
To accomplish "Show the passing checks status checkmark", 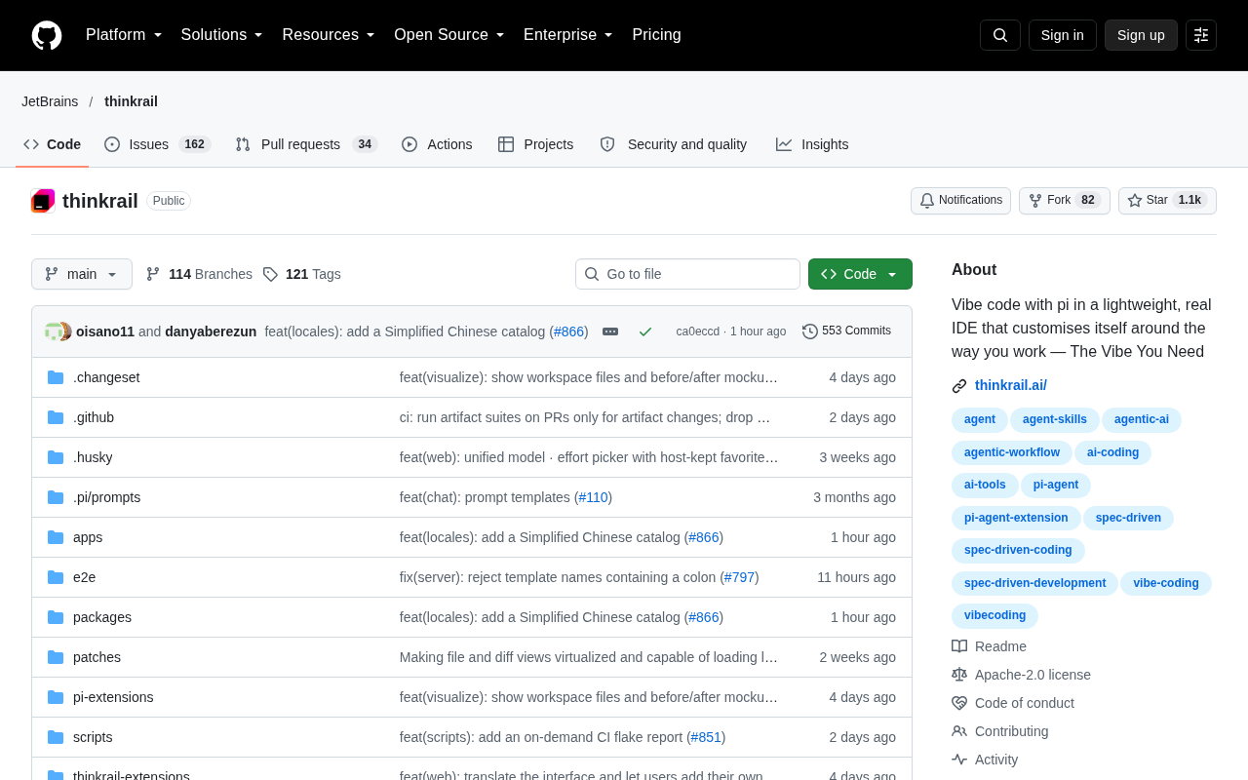I will (x=645, y=331).
